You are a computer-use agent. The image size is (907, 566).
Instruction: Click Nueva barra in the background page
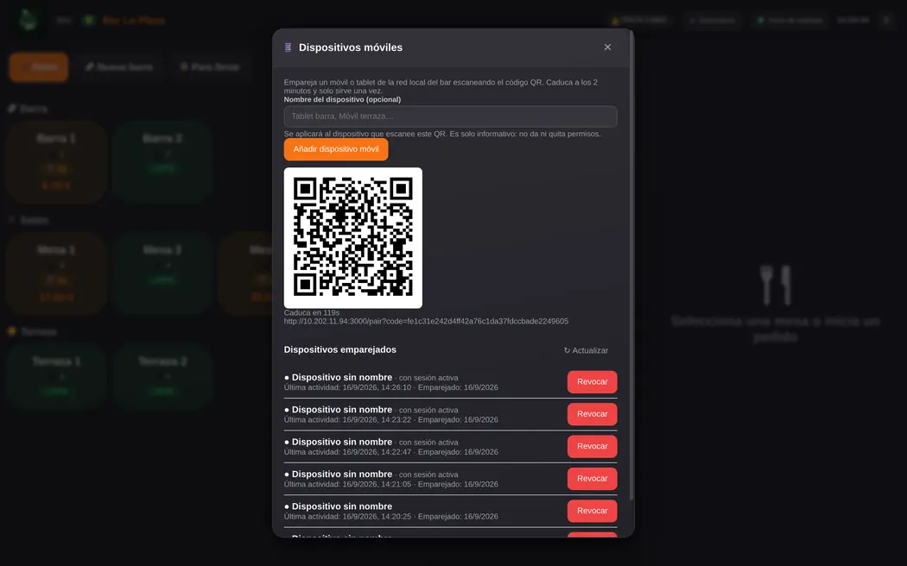[119, 67]
